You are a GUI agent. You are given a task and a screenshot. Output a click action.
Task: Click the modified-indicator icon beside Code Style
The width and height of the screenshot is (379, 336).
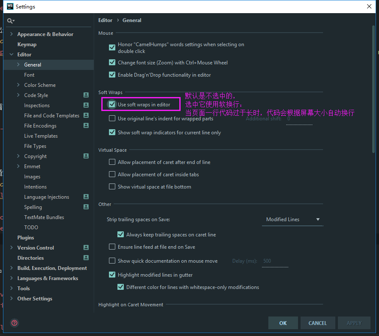point(86,95)
